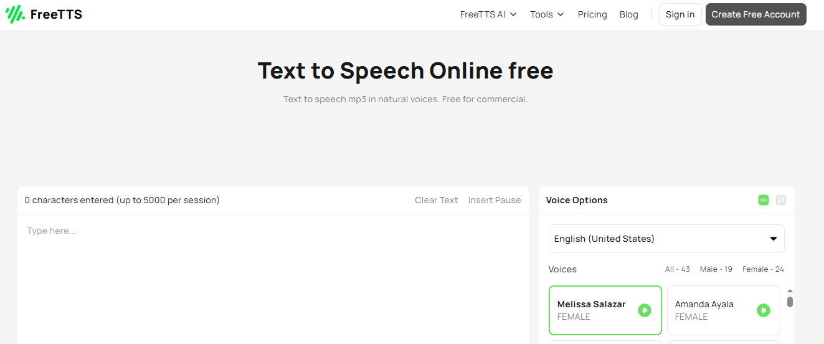
Task: Click the voices list scrollbar thumb
Action: [790, 302]
